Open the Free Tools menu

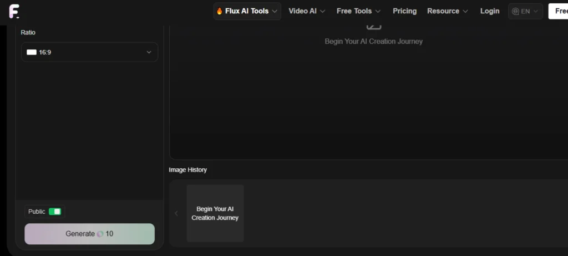pyautogui.click(x=358, y=11)
